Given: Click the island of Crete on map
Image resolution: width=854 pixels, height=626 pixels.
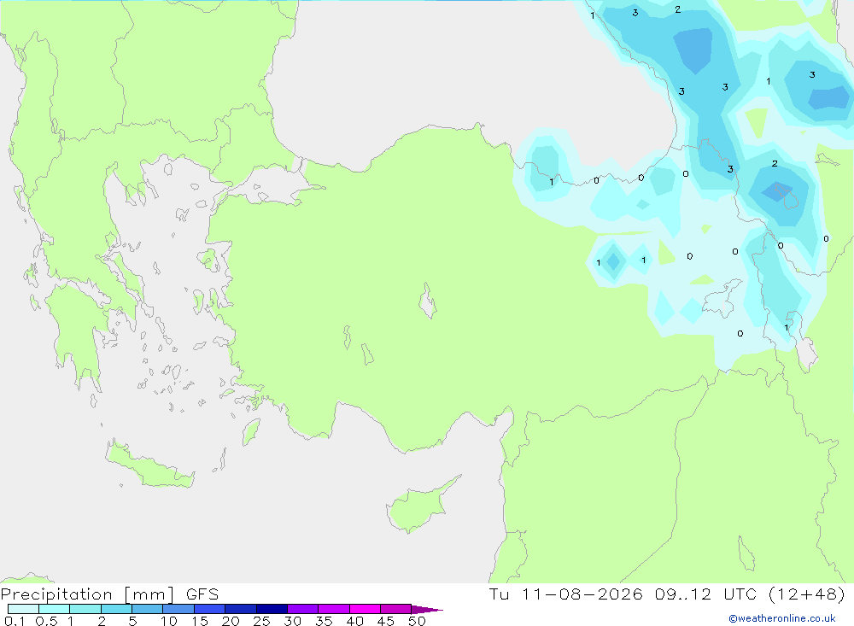Looking at the screenshot, I should click(149, 467).
